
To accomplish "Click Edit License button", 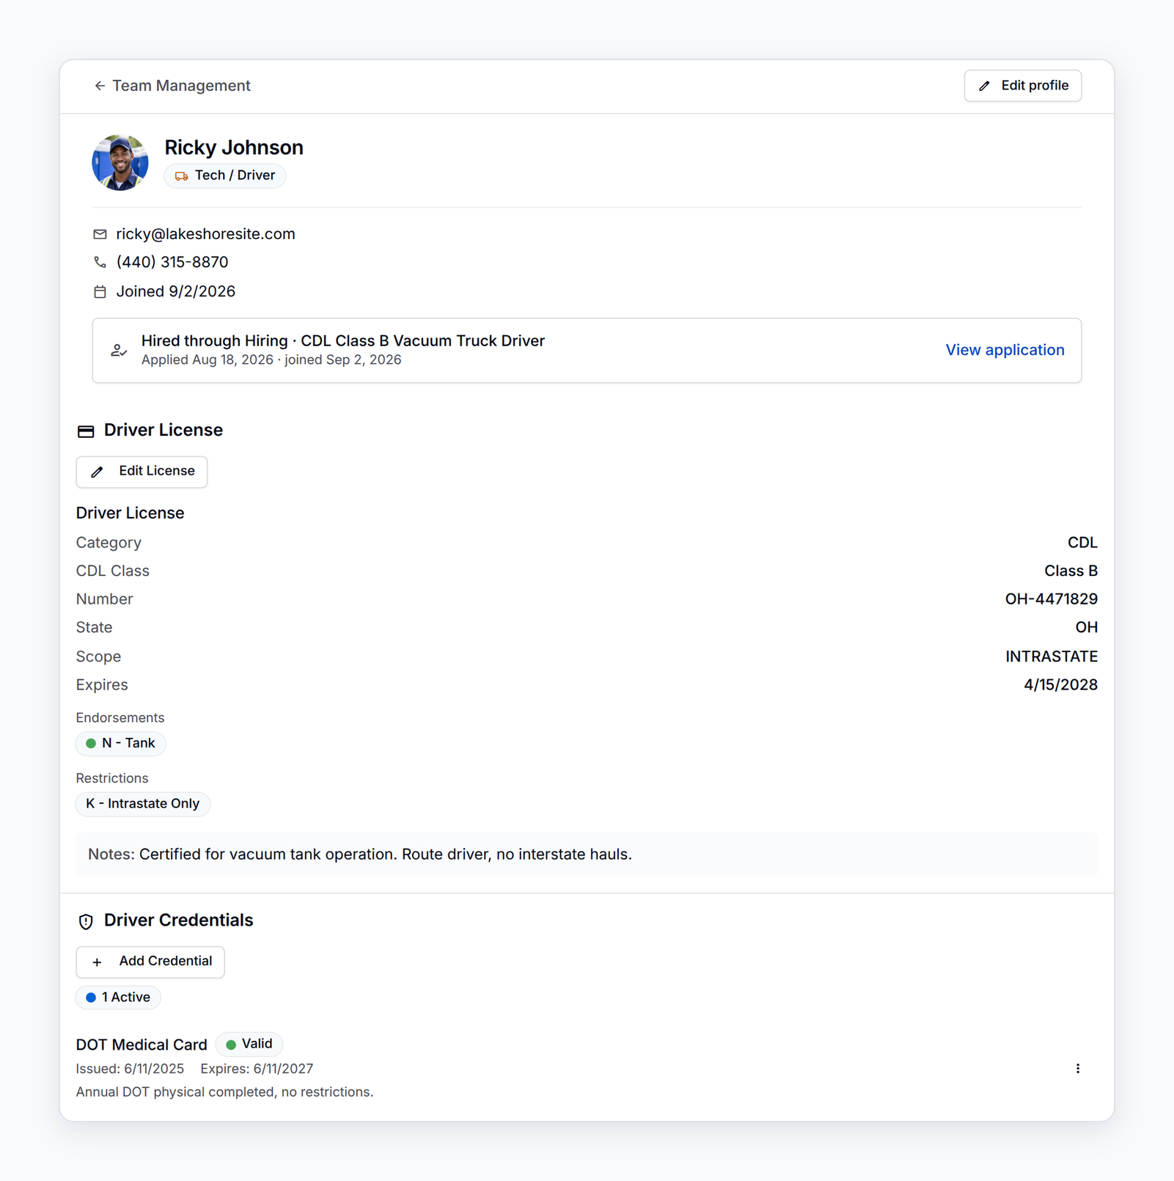I will 142,472.
